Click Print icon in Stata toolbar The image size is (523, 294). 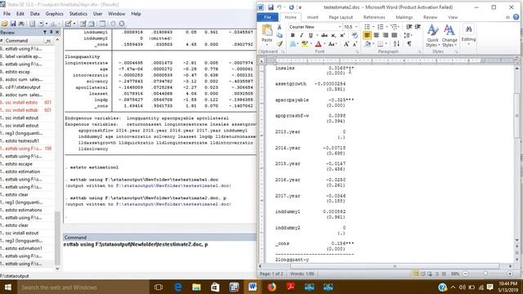(22, 24)
